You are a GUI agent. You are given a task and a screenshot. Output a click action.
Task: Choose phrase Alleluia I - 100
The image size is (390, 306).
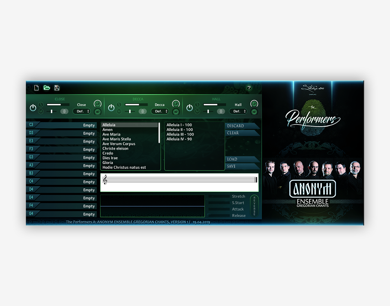pos(179,125)
